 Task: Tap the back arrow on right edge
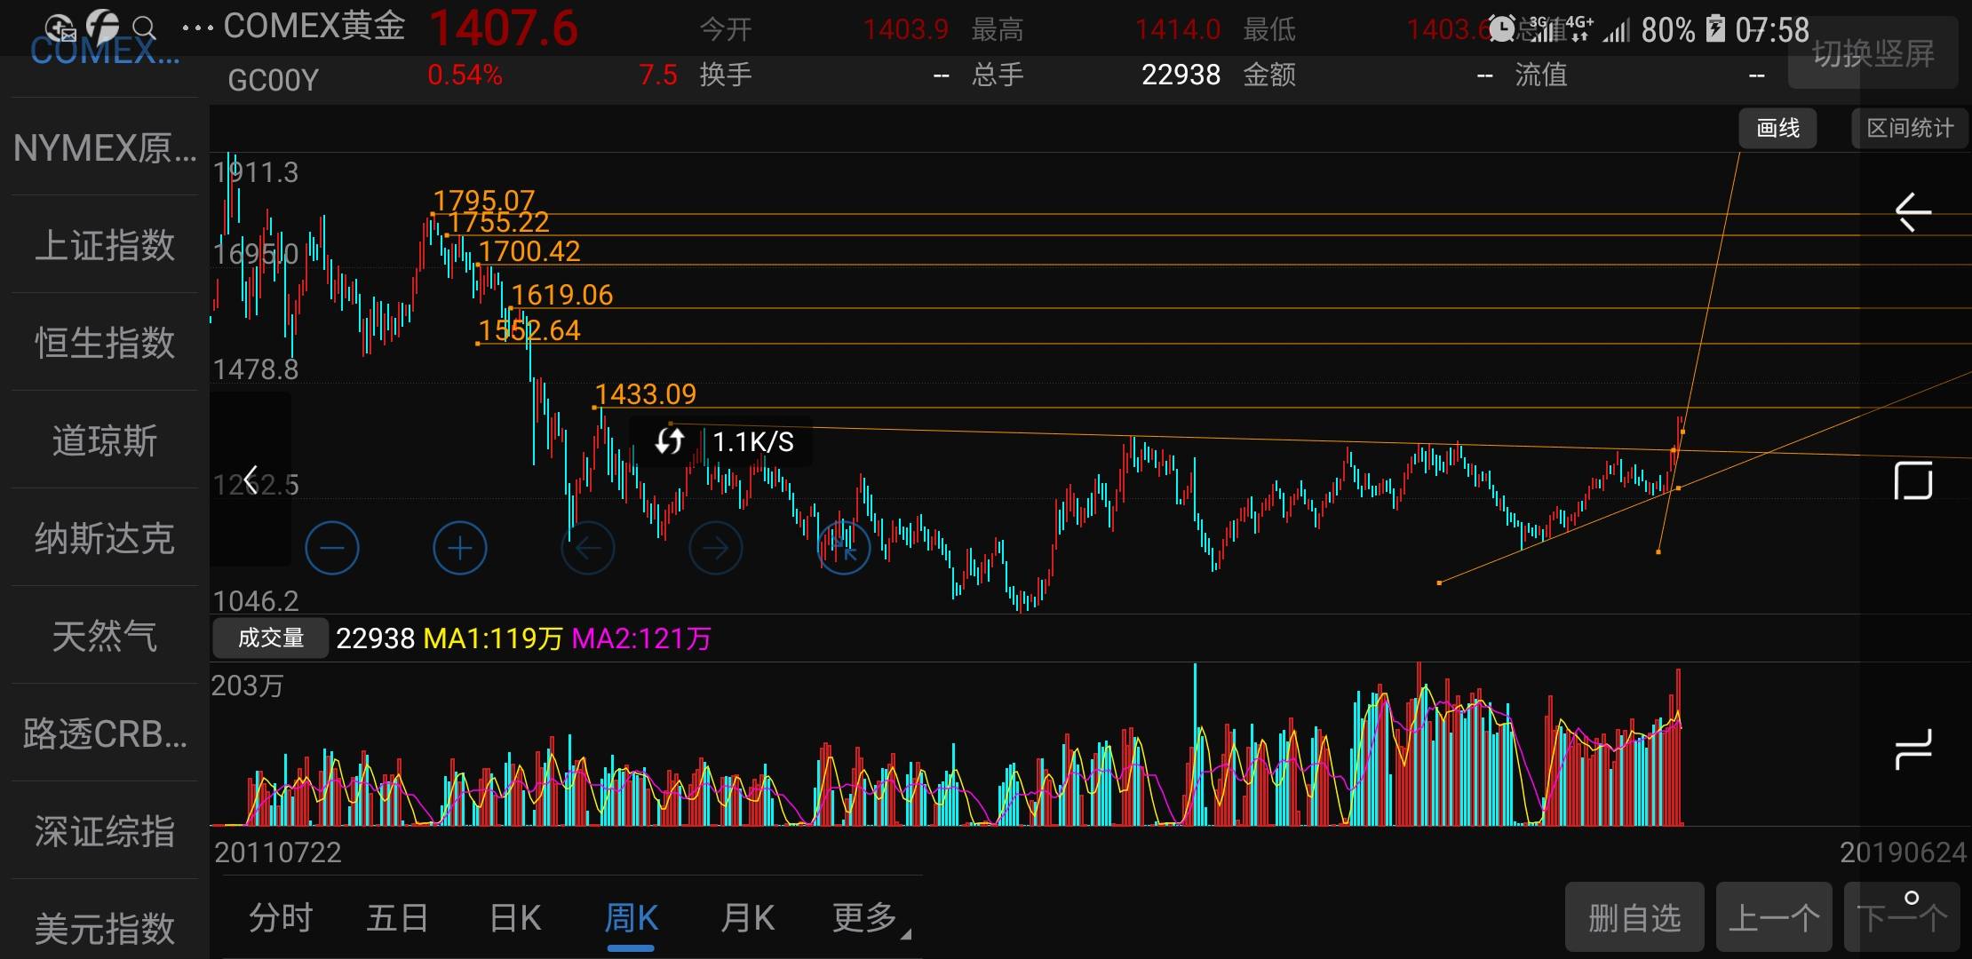pyautogui.click(x=1912, y=212)
